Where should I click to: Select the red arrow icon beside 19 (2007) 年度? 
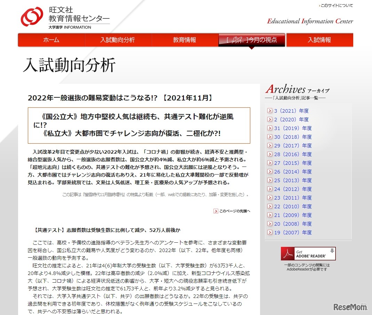tap(269, 233)
